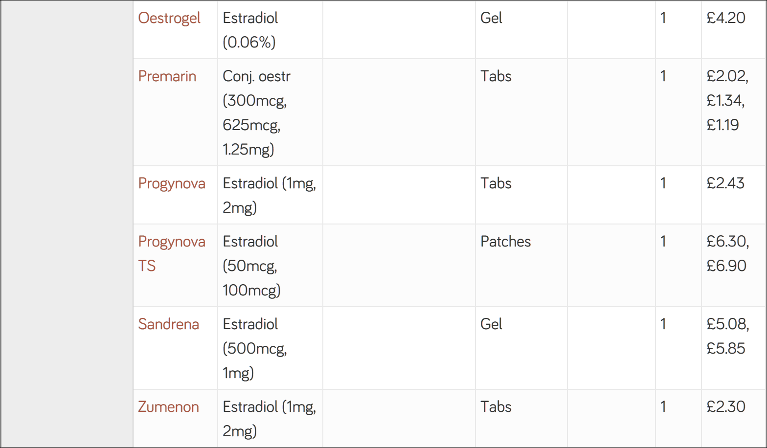Viewport: 767px width, 448px height.
Task: Click the Progynova link
Action: point(172,183)
